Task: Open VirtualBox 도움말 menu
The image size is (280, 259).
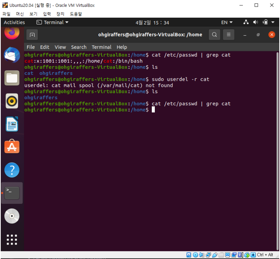Action: click(76, 14)
